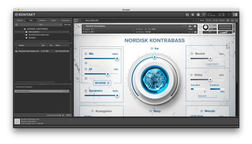The height and width of the screenshot is (144, 252).
Task: Solo the instrument with the S button
Action: click(x=200, y=26)
